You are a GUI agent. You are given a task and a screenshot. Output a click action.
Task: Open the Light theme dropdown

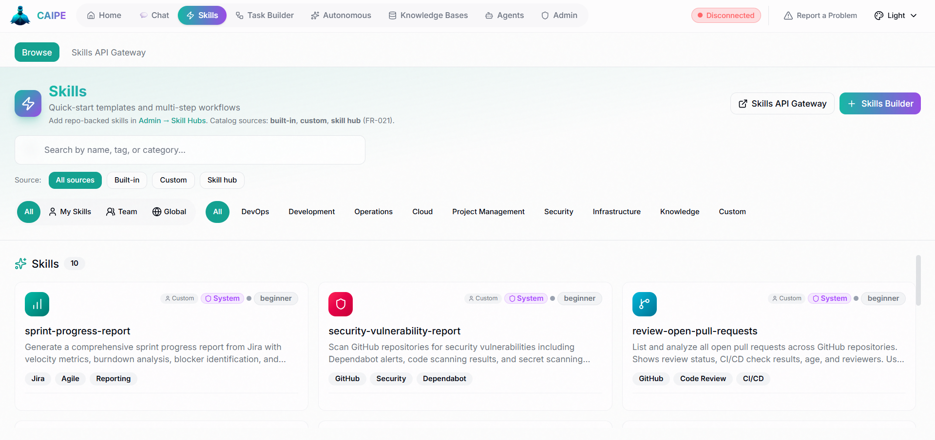click(895, 15)
